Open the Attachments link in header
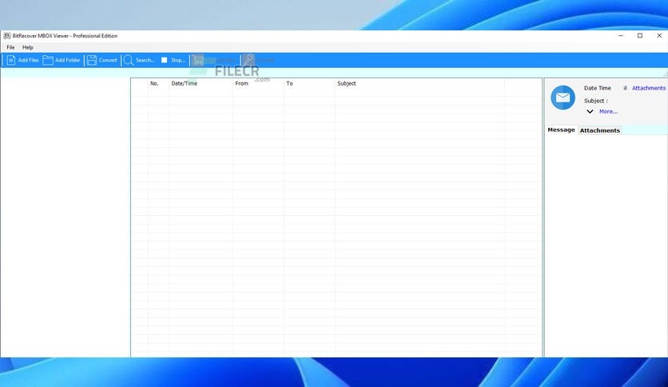 [x=648, y=88]
